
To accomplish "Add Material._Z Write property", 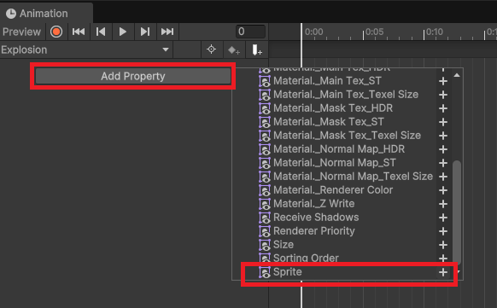I will 443,204.
